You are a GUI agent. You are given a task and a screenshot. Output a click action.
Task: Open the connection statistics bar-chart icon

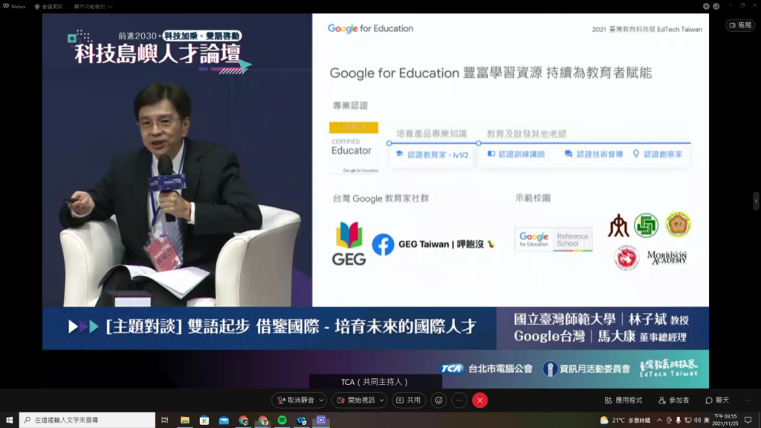[x=716, y=6]
